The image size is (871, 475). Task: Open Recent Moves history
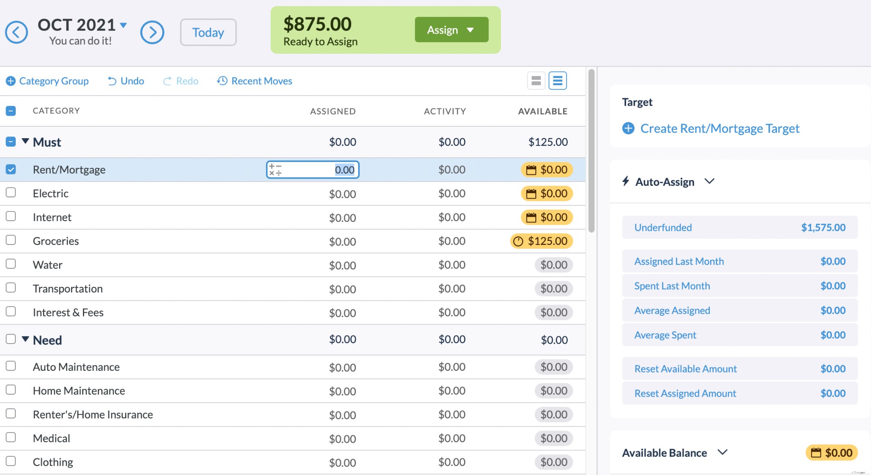click(x=254, y=81)
